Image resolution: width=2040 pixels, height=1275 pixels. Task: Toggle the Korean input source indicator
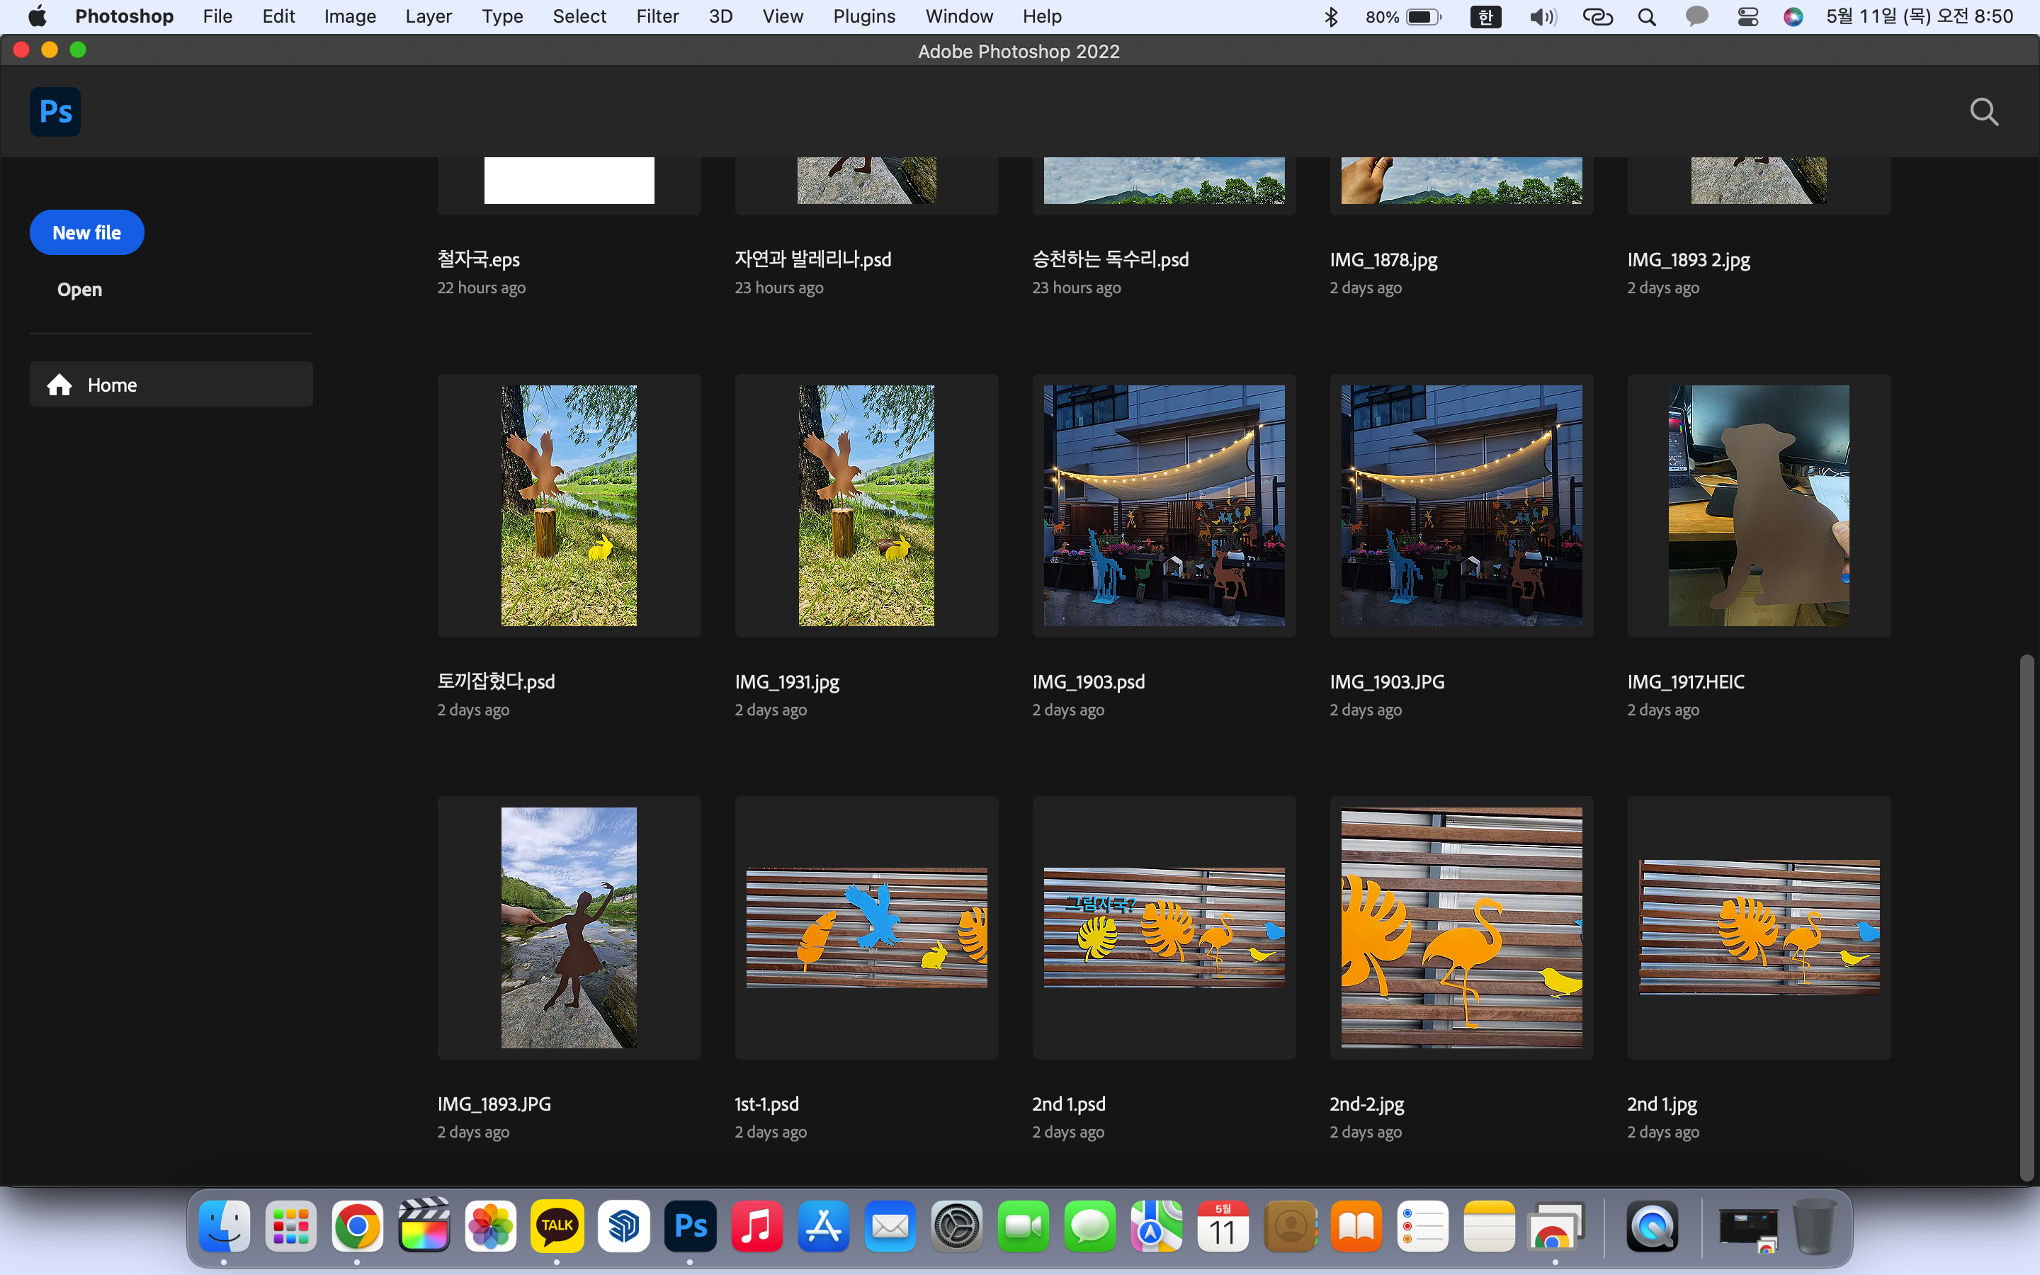[1485, 17]
